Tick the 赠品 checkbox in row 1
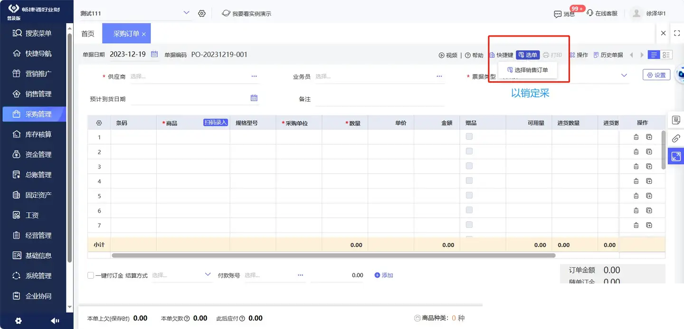 (469, 137)
